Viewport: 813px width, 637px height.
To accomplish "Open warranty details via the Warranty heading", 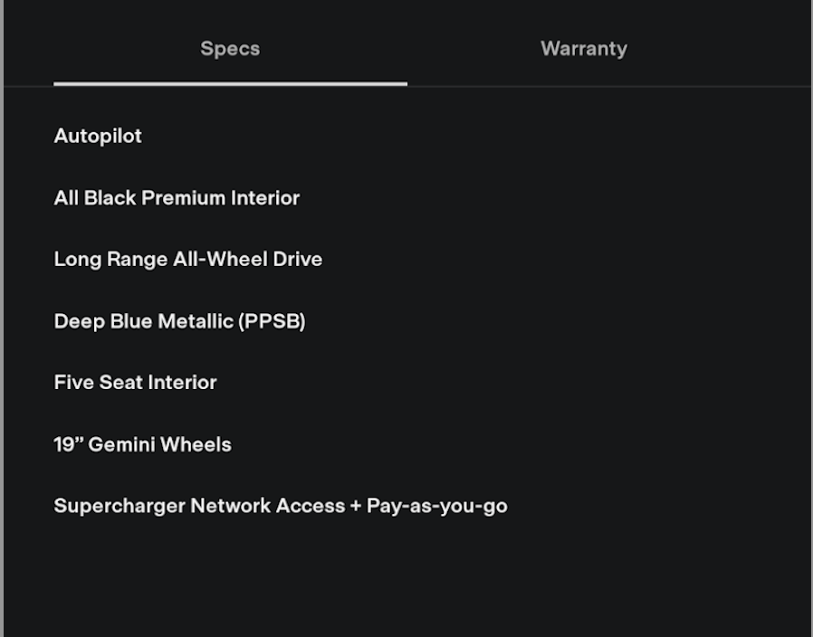I will click(x=583, y=49).
